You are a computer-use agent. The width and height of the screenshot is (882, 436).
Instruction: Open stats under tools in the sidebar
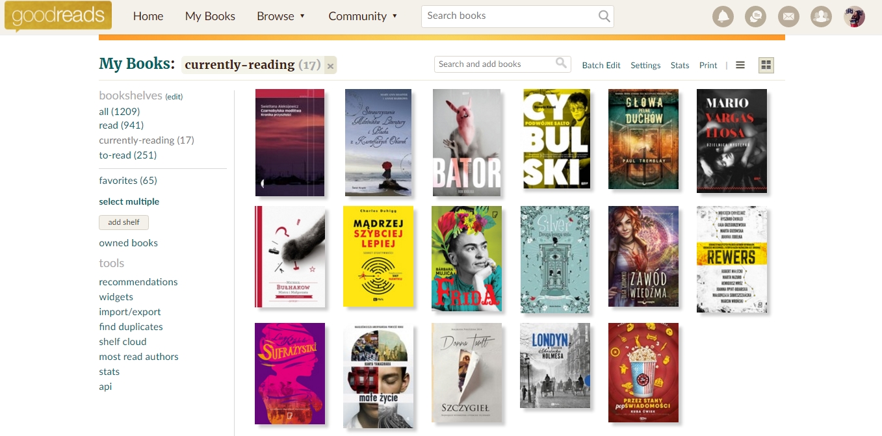tap(109, 372)
